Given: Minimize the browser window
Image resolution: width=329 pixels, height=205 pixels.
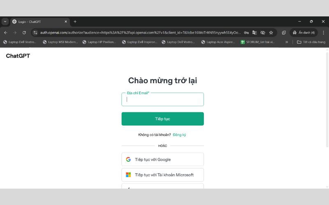Looking at the screenshot, I should (x=300, y=21).
